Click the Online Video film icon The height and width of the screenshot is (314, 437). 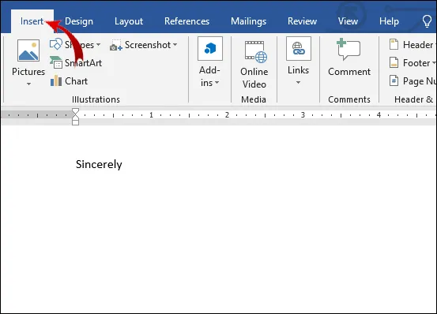[x=255, y=52]
